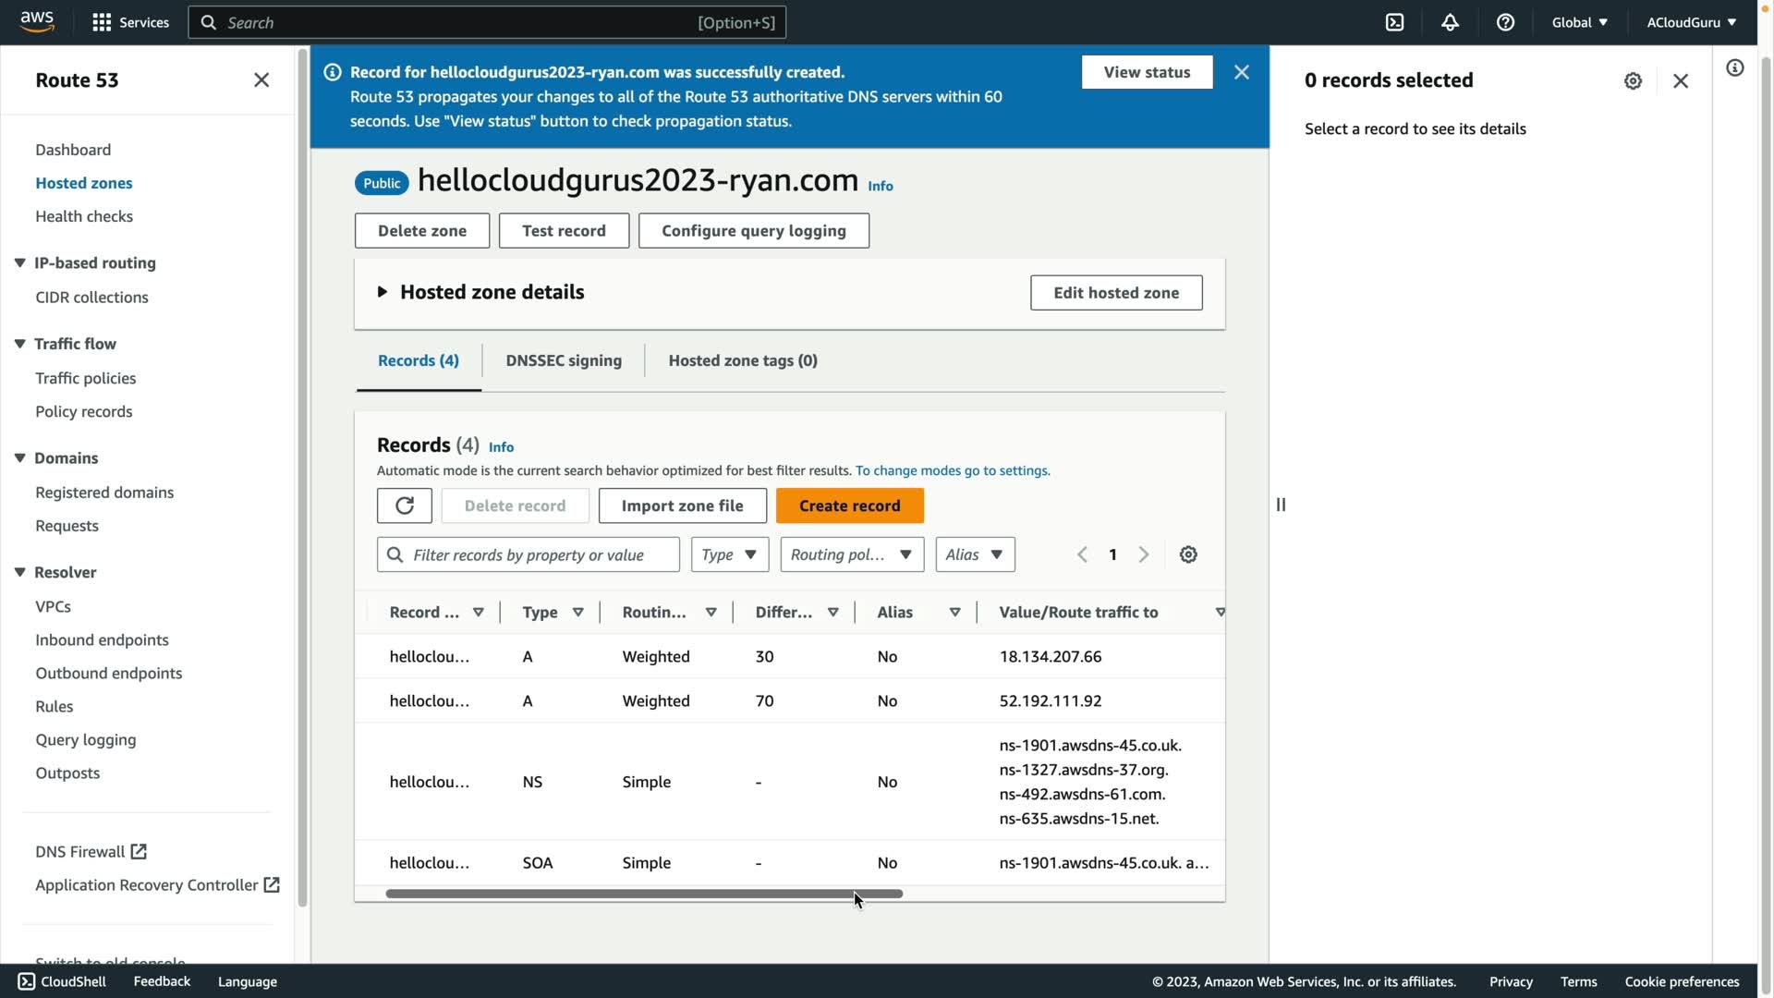This screenshot has width=1774, height=998.
Task: Dismiss the success notification banner
Action: click(1241, 72)
